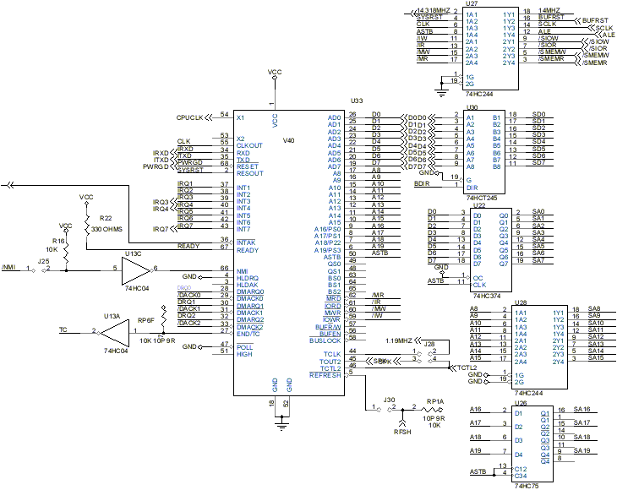Select the U13C inverter triangle symbol
The image size is (617, 490).
[x=137, y=270]
